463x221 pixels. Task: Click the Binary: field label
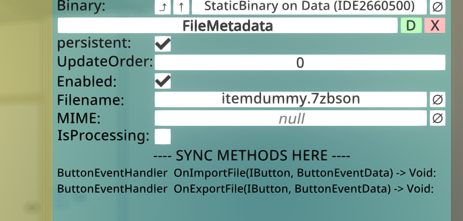click(x=81, y=6)
